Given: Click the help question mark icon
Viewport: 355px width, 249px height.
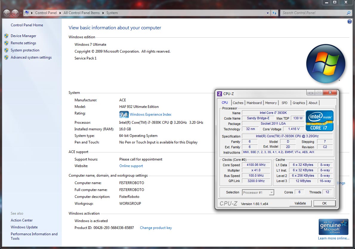Looking at the screenshot, I should coord(350,22).
